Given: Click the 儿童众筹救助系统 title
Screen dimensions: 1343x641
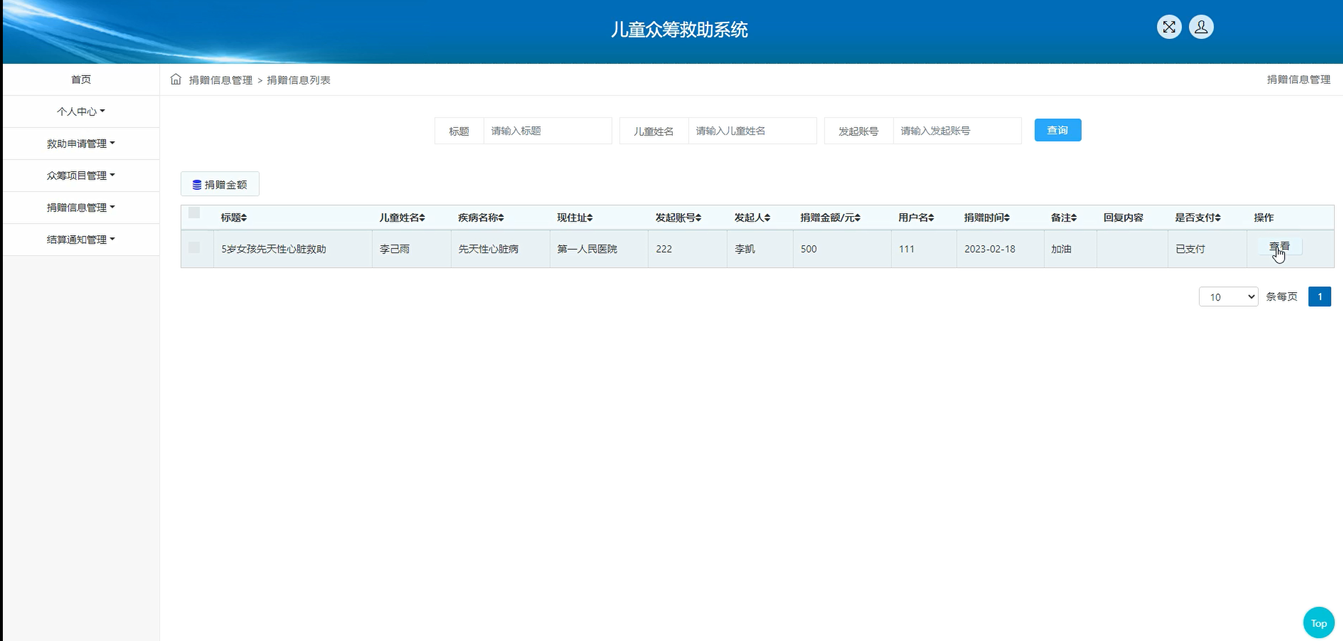Looking at the screenshot, I should pyautogui.click(x=679, y=29).
